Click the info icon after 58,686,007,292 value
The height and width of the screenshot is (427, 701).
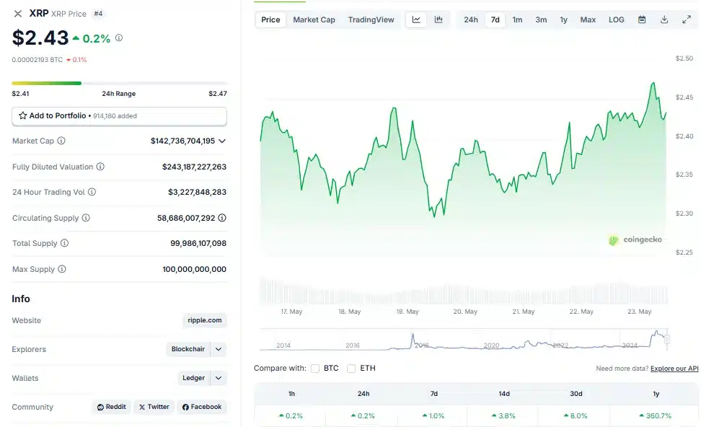(222, 218)
